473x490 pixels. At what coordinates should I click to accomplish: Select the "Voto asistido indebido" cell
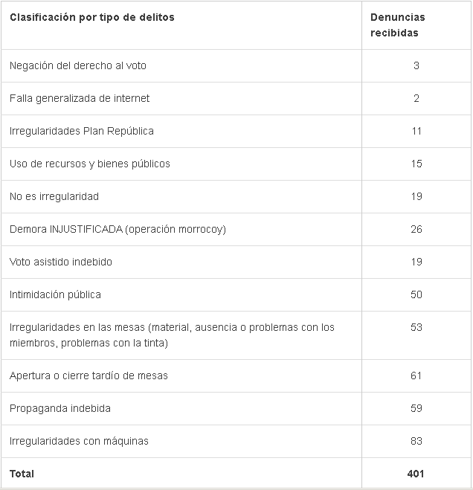point(61,262)
